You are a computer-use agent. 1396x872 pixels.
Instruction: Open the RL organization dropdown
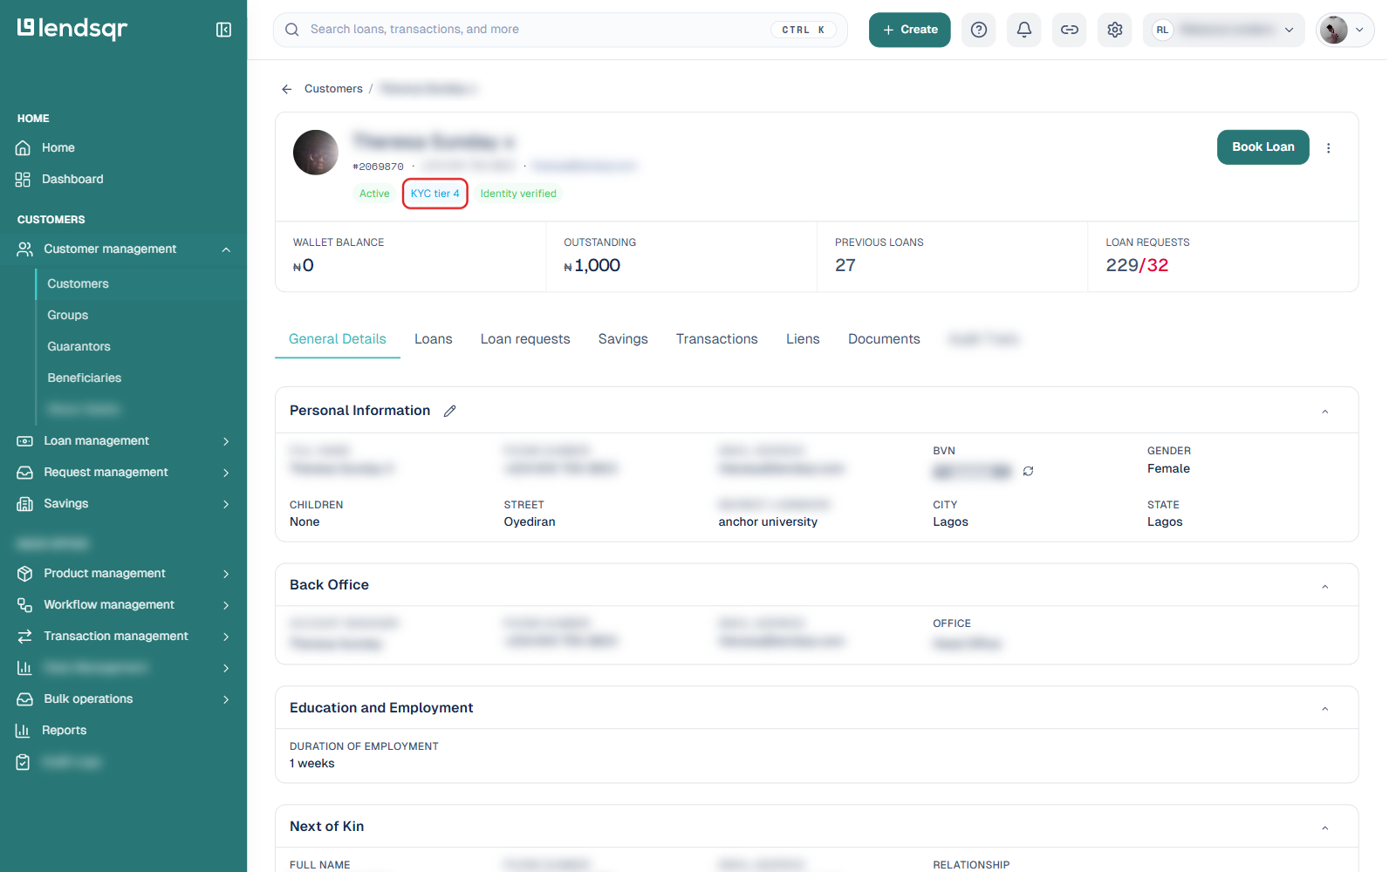tap(1224, 30)
